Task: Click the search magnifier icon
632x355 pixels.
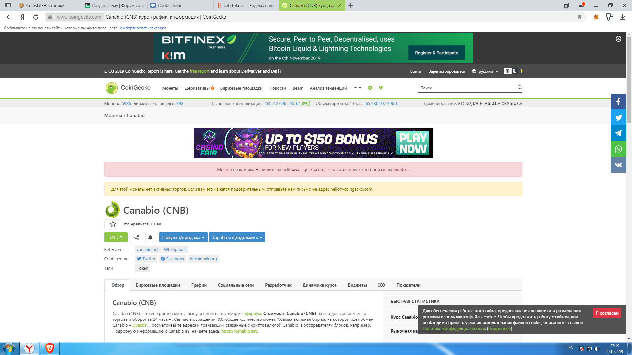Action: point(520,87)
